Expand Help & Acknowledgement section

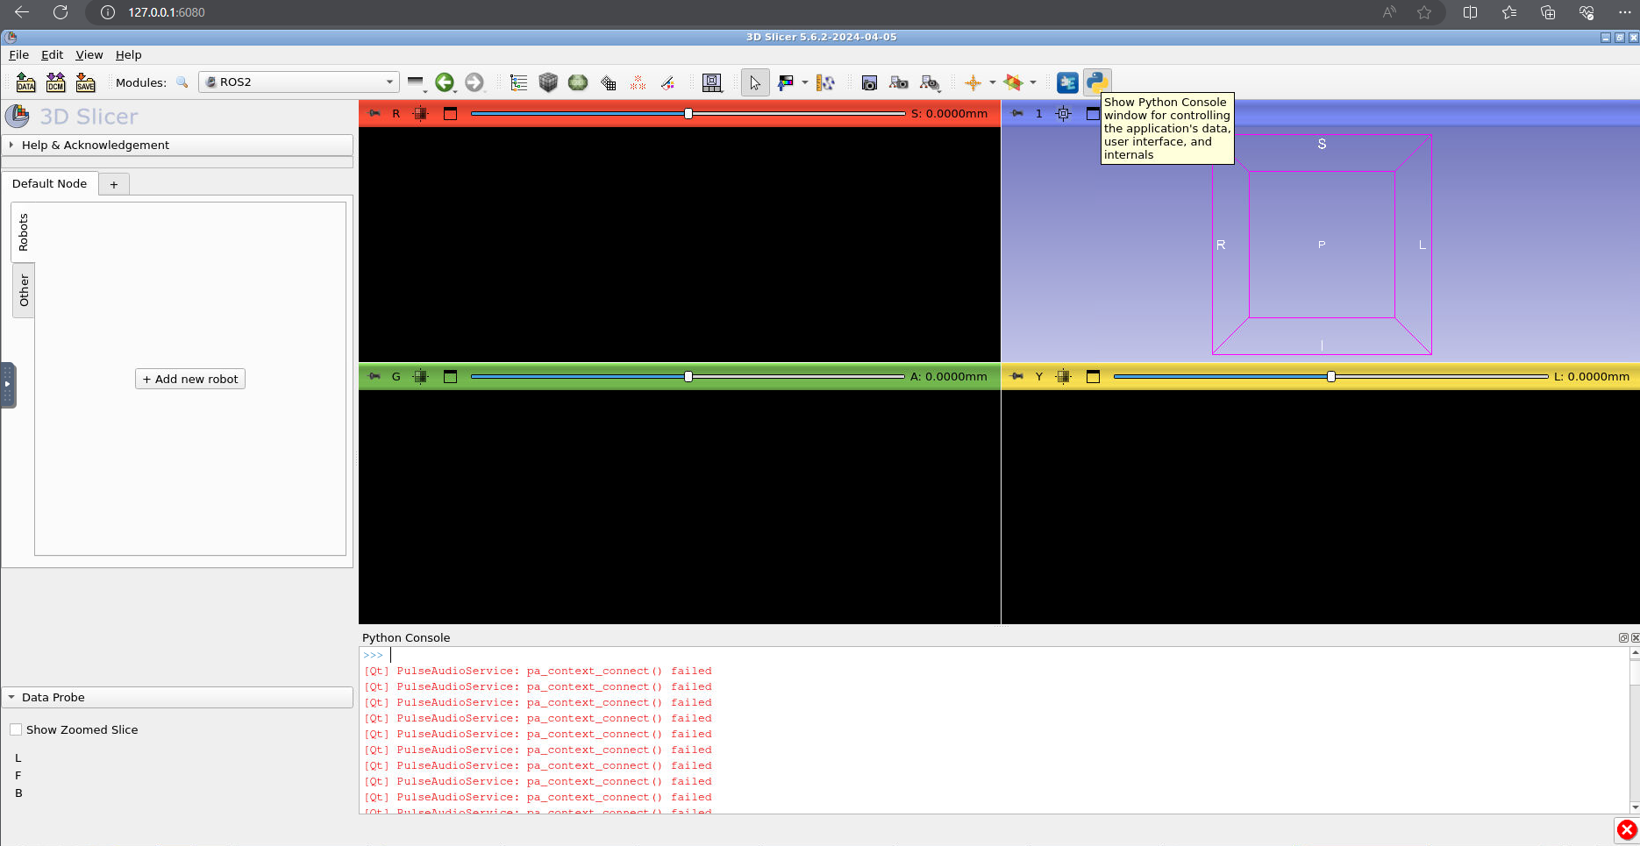click(178, 145)
